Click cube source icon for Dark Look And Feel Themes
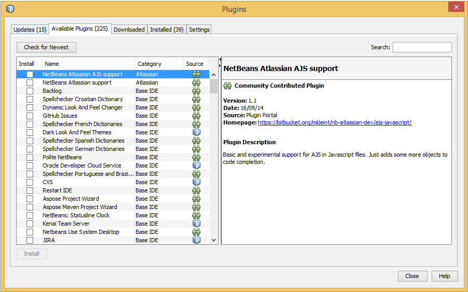The width and height of the screenshot is (468, 292). click(x=196, y=132)
